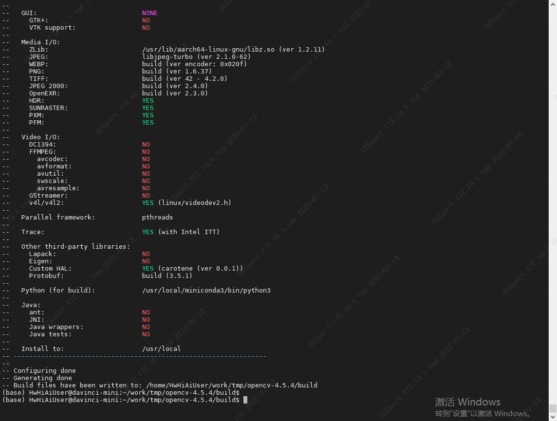Click the '/usr/local' install path
The height and width of the screenshot is (421, 557).
(161, 348)
